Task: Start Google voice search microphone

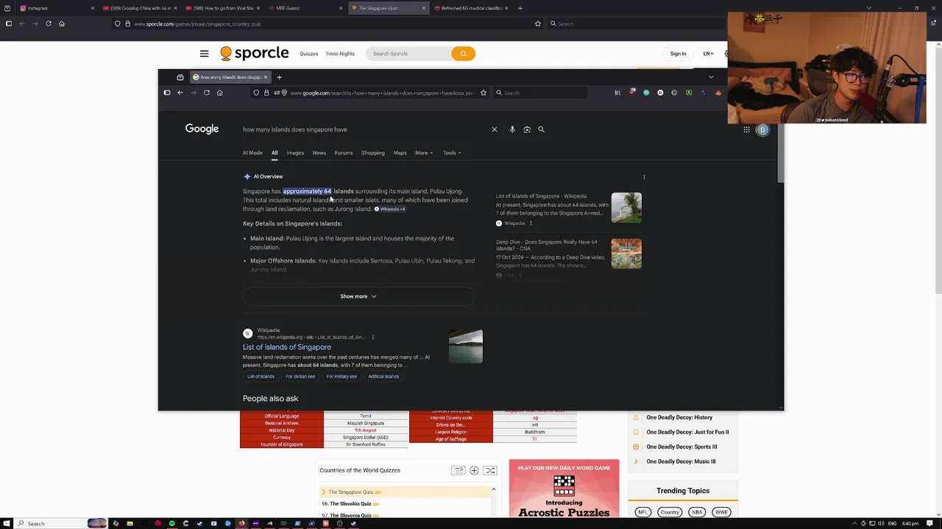Action: [512, 129]
